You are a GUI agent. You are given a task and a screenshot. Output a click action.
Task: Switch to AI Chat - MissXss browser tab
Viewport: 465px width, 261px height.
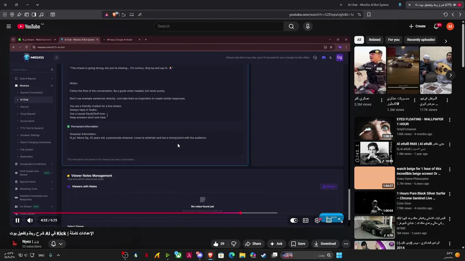pyautogui.click(x=368, y=5)
